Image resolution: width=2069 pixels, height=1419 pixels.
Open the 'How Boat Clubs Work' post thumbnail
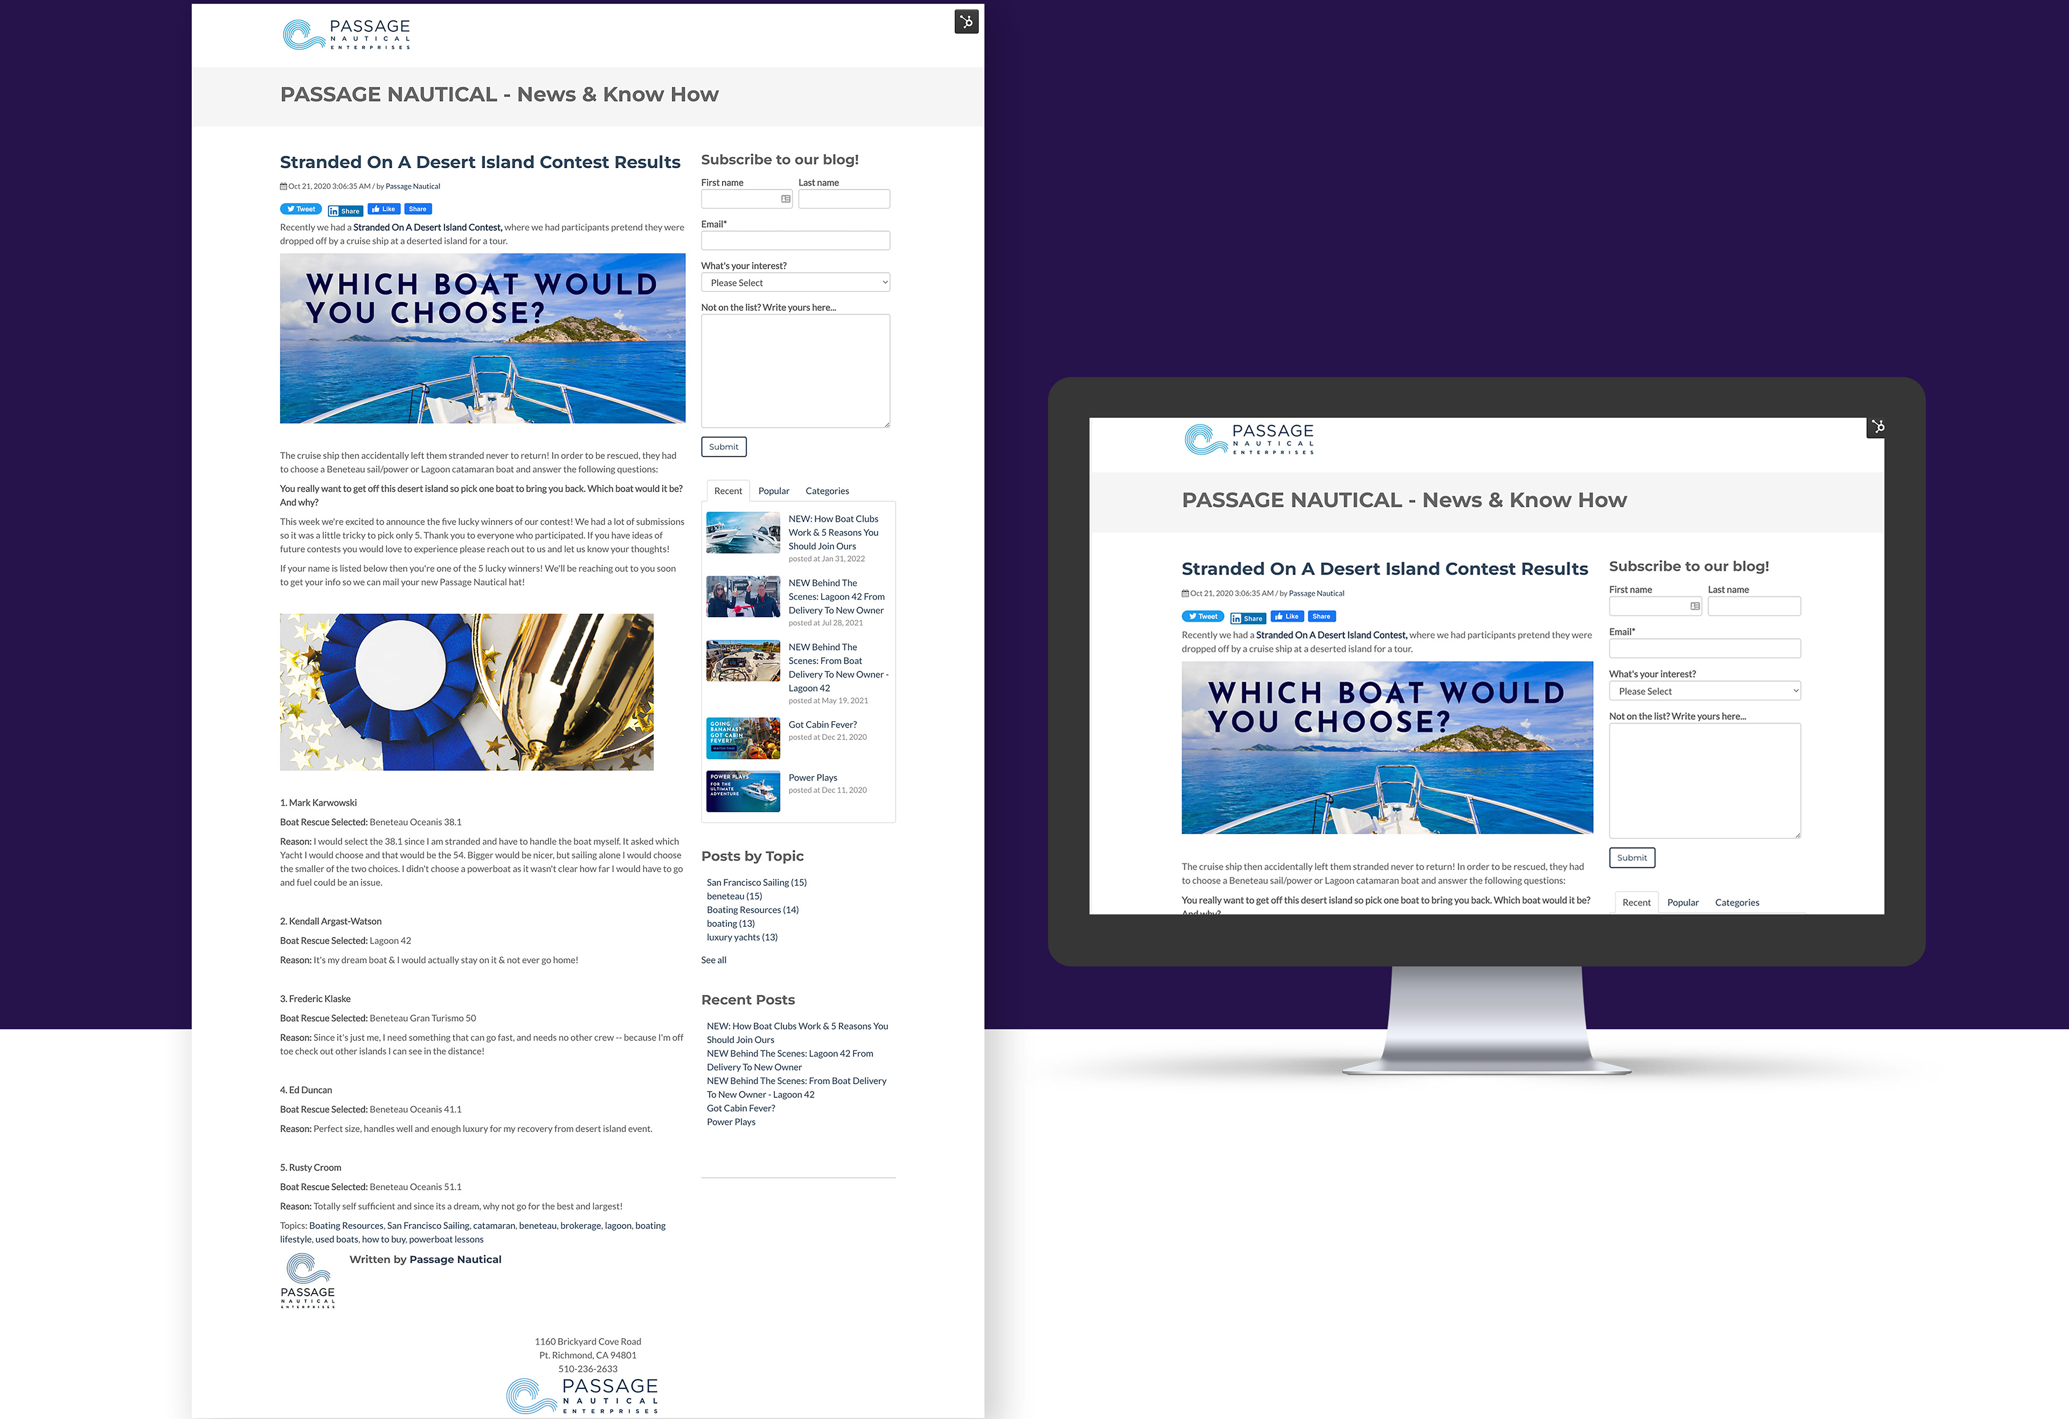pyautogui.click(x=742, y=533)
